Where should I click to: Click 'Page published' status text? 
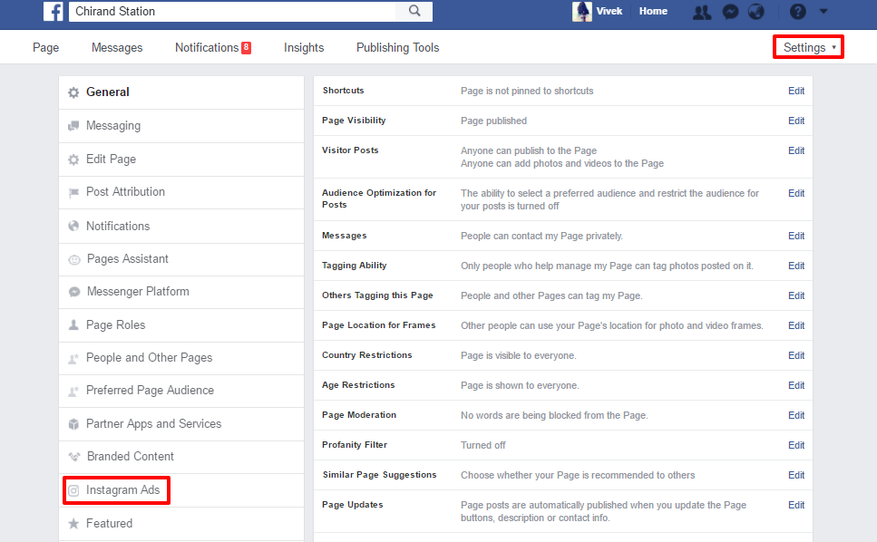[494, 121]
